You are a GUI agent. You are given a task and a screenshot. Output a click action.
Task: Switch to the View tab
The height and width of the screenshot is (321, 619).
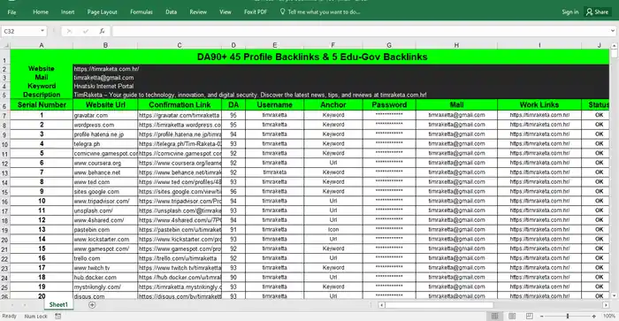(225, 11)
